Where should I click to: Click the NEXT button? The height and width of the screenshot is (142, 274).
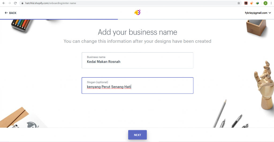click(137, 135)
